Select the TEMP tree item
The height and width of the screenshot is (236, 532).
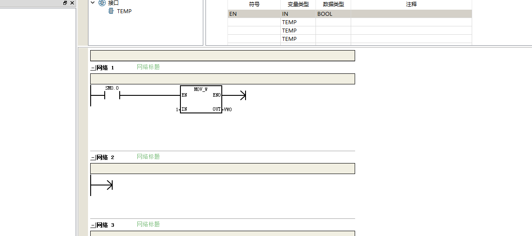click(x=124, y=11)
